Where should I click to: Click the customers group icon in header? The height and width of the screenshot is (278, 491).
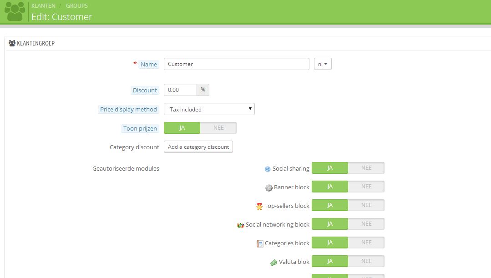(15, 11)
